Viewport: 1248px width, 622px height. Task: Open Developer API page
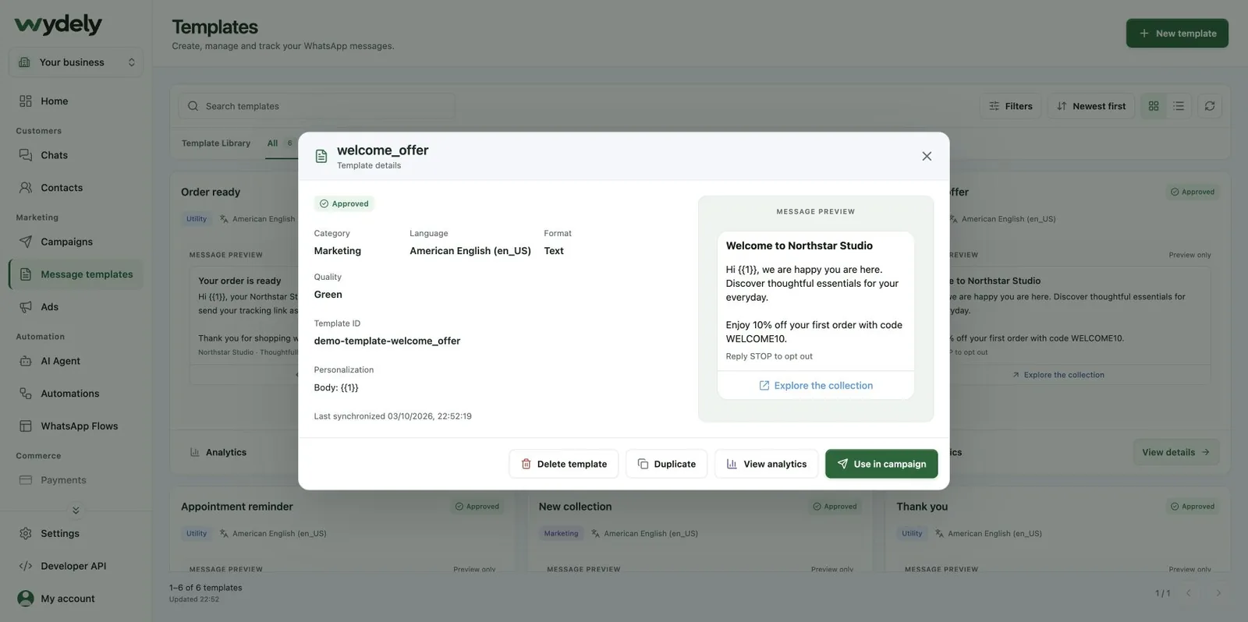[76, 567]
